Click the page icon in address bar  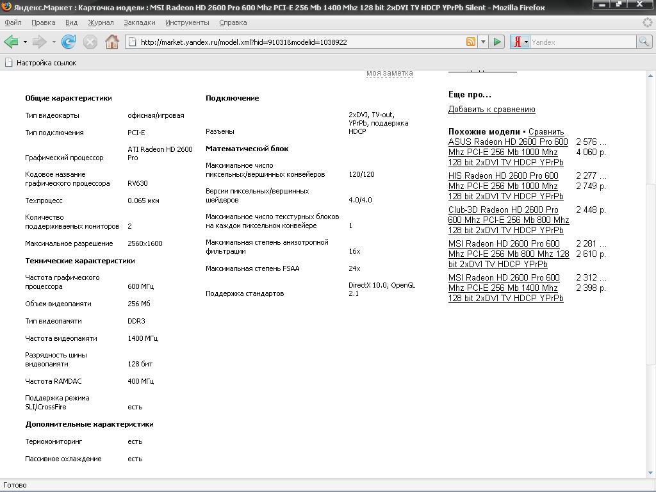click(132, 42)
